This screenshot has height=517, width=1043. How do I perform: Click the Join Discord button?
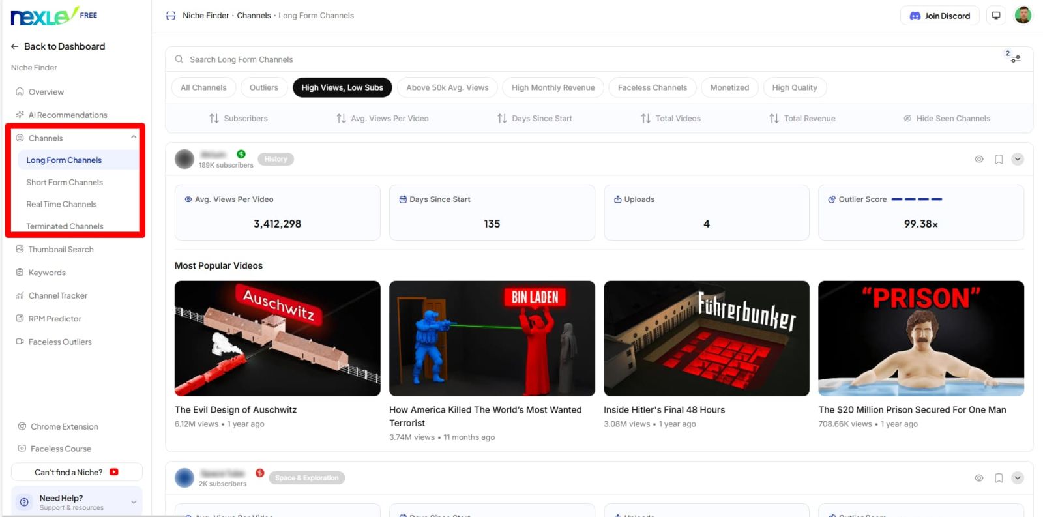click(x=939, y=16)
